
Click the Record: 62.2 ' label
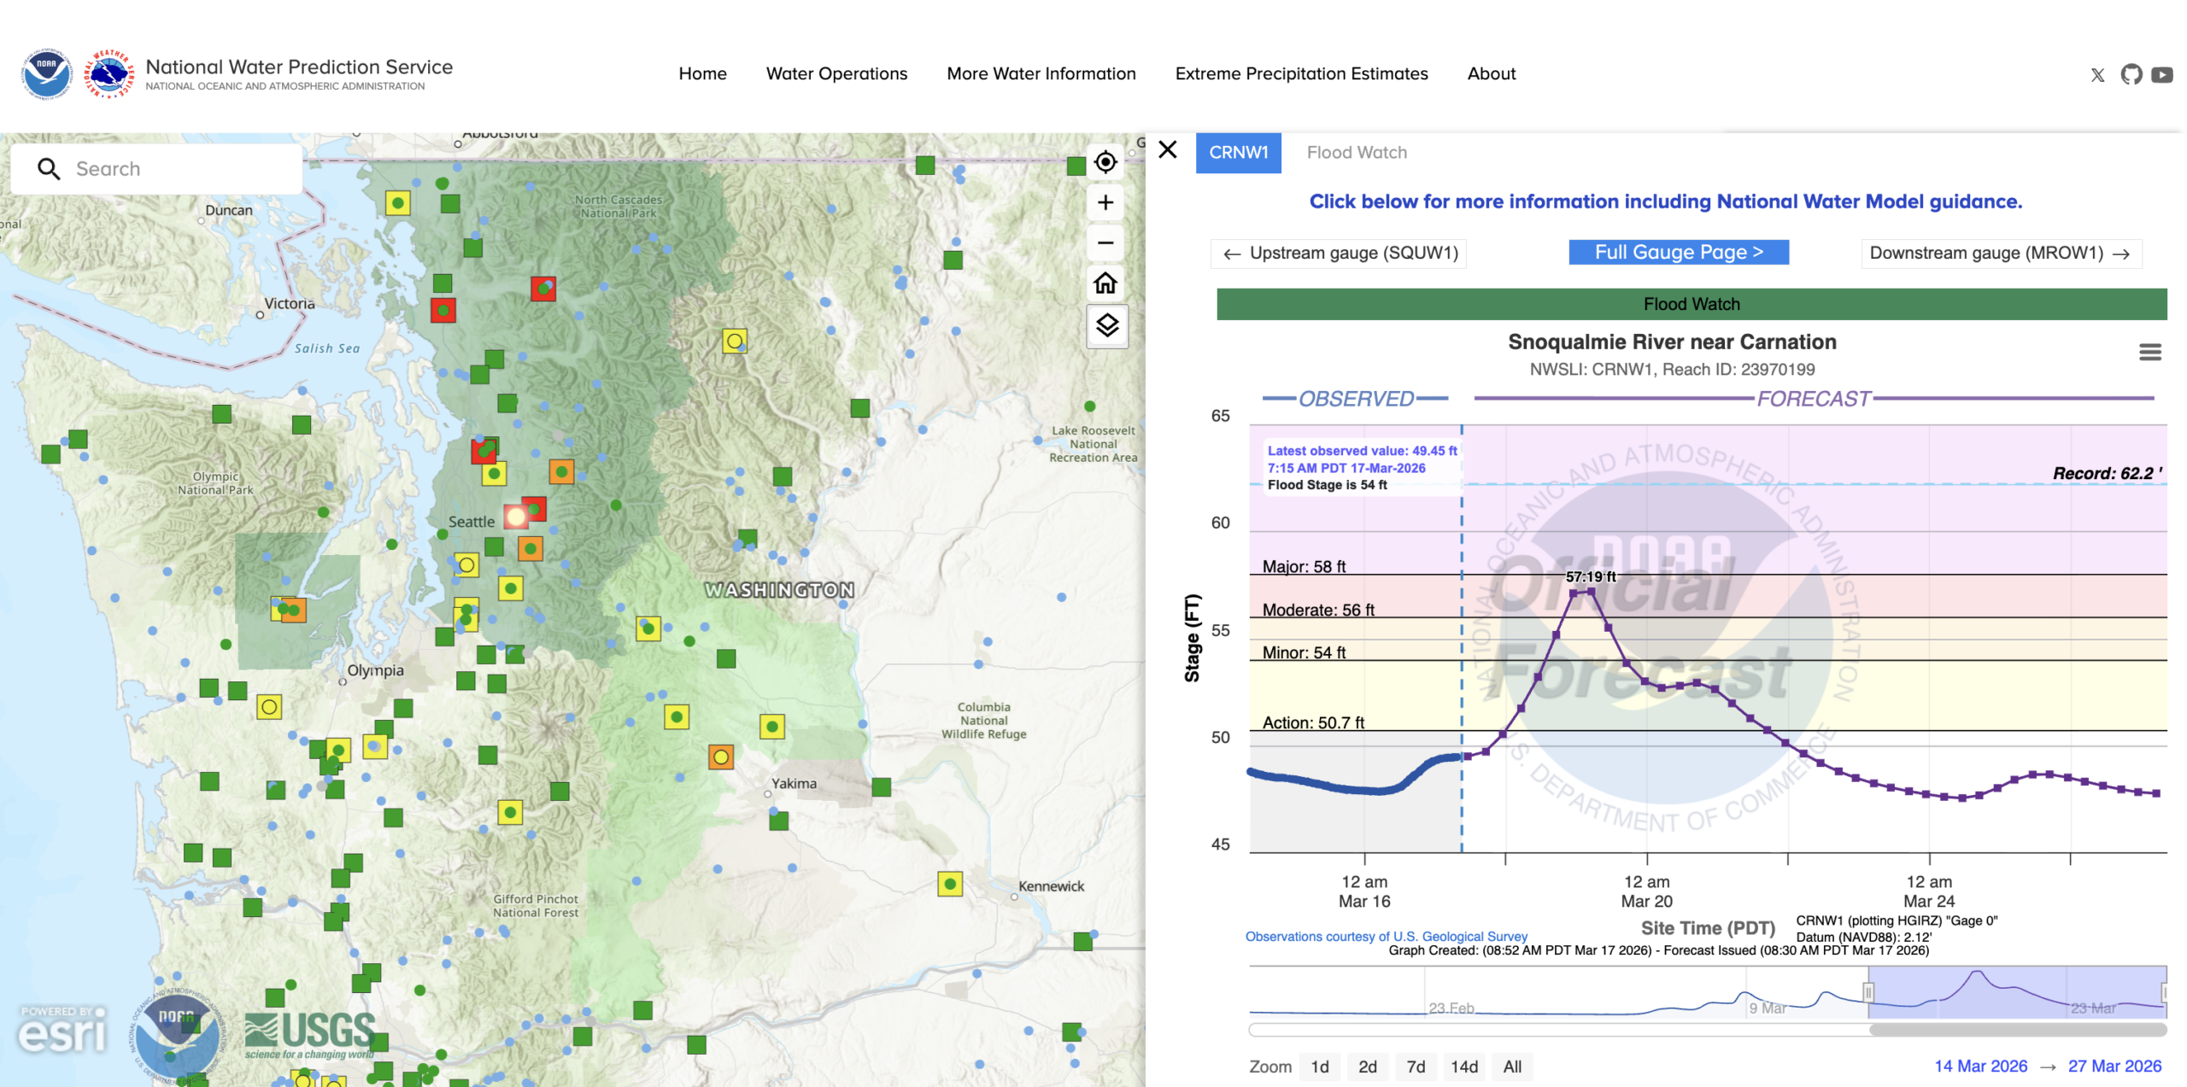coord(2108,473)
